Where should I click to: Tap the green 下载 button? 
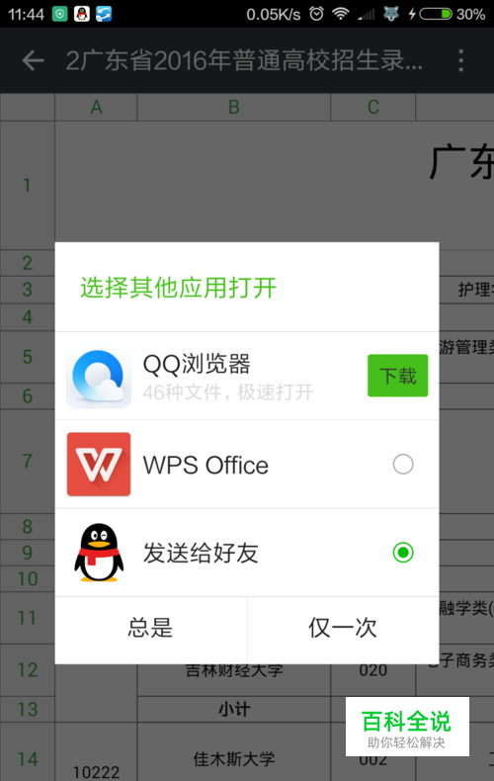coord(397,376)
